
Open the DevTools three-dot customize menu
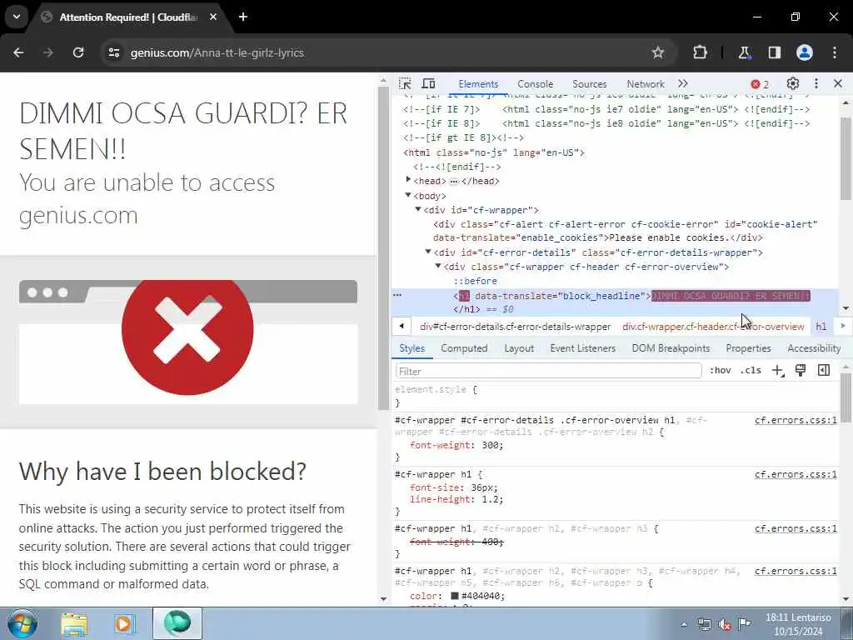point(816,84)
